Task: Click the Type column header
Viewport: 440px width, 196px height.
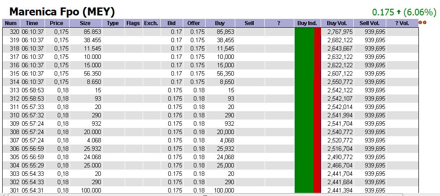Action: (113, 23)
